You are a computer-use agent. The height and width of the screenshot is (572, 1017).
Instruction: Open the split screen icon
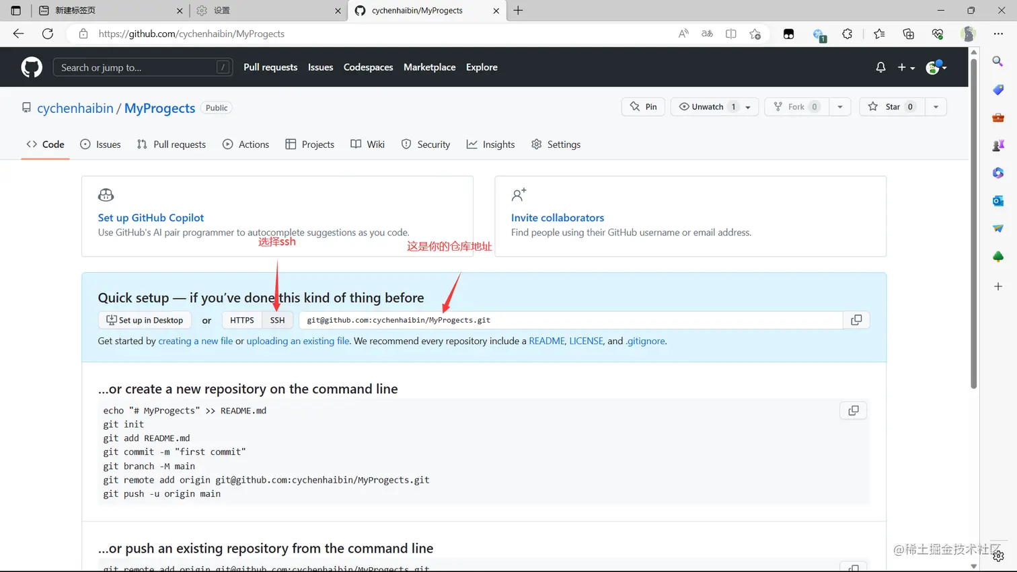coord(731,34)
